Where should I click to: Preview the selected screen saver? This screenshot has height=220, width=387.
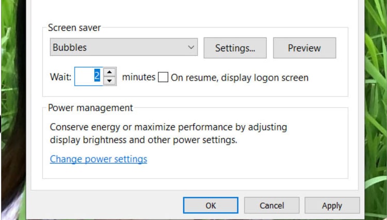(304, 48)
